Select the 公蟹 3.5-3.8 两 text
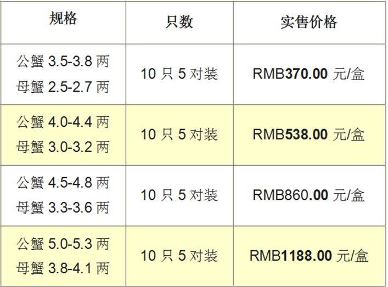Viewport: 388px width, 287px height. click(x=63, y=61)
